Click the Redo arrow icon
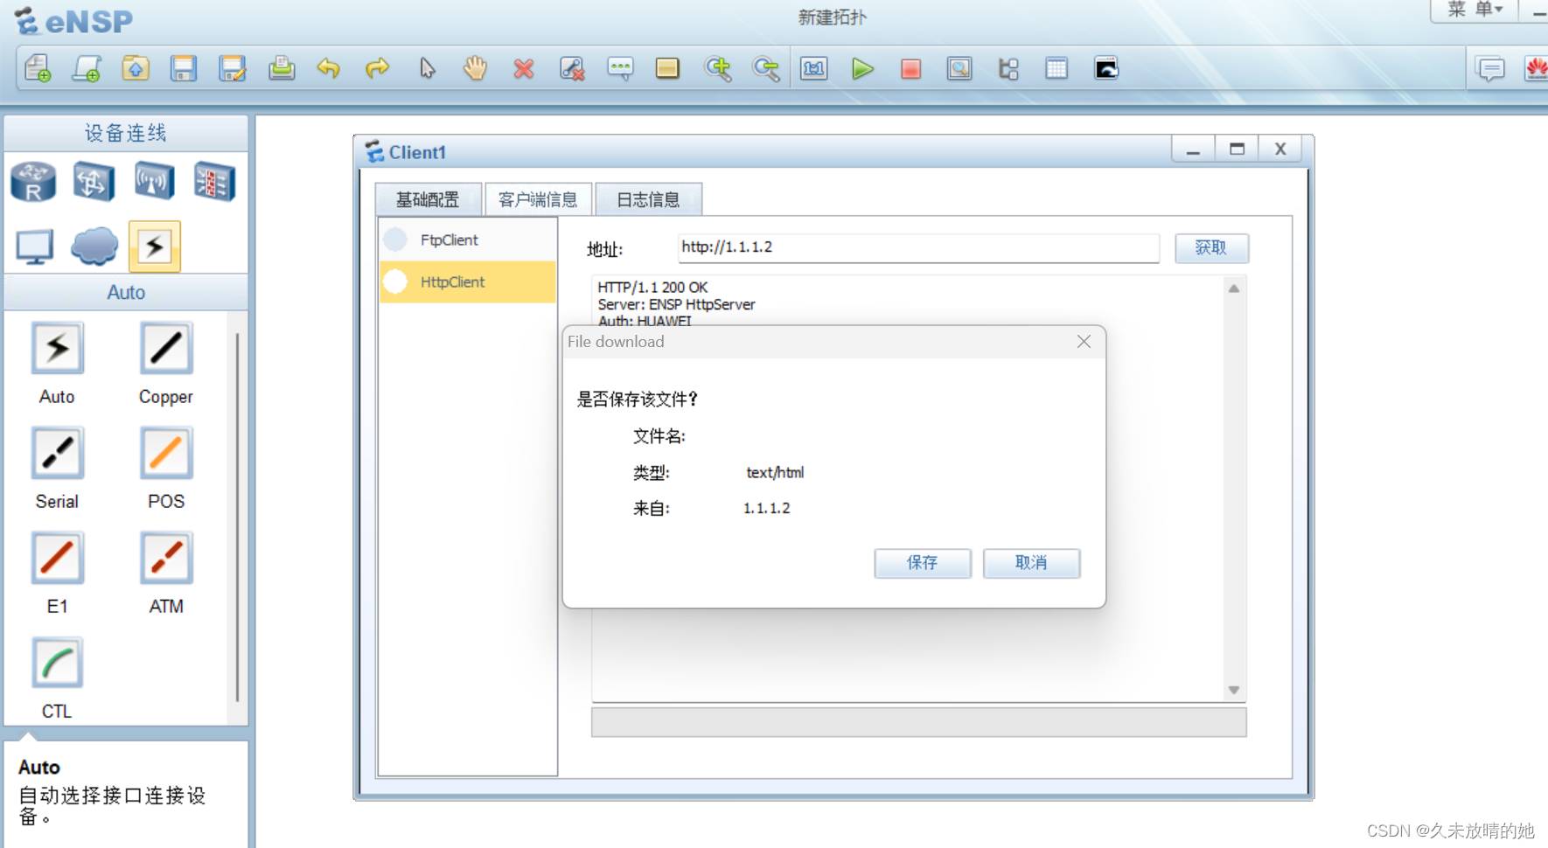The height and width of the screenshot is (848, 1548). point(377,68)
